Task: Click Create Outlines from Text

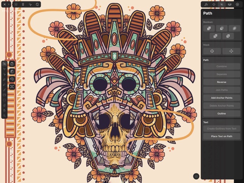Action: 222,129
